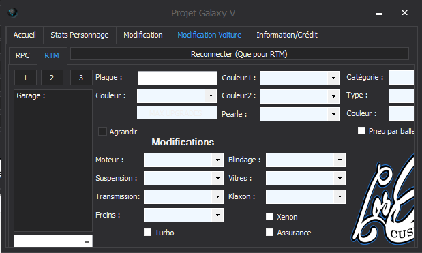Screen dimensions: 422x253
Task: Check the Assurance checkbox
Action: (x=269, y=233)
